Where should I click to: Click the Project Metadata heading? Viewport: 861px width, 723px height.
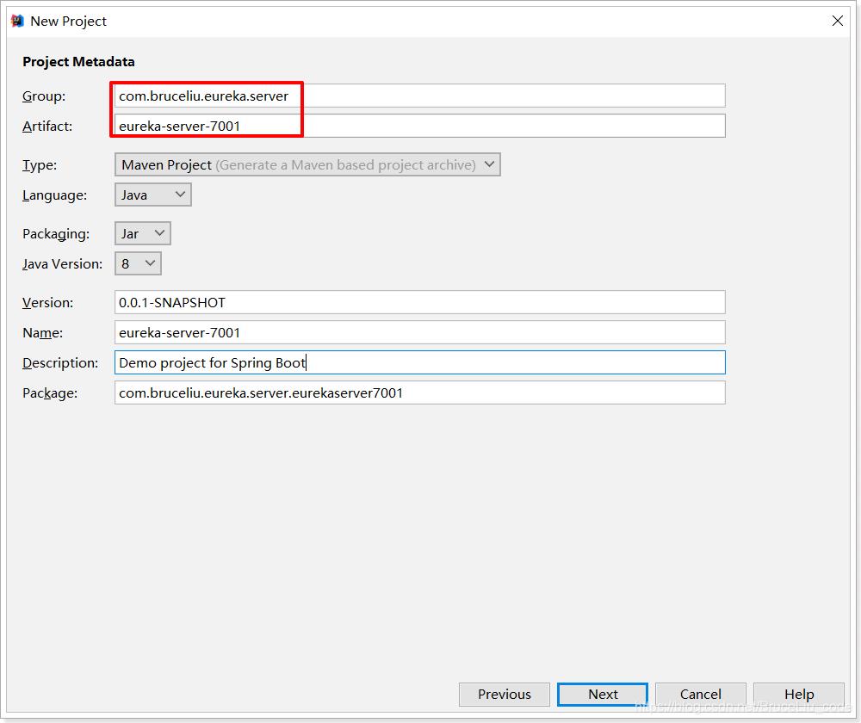coord(78,61)
